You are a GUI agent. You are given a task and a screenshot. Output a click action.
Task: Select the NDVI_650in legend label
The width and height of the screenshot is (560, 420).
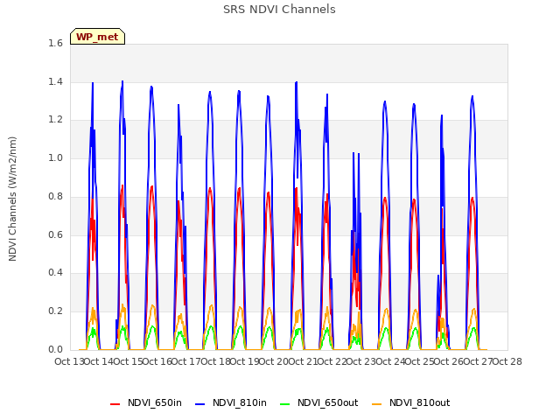155,402
